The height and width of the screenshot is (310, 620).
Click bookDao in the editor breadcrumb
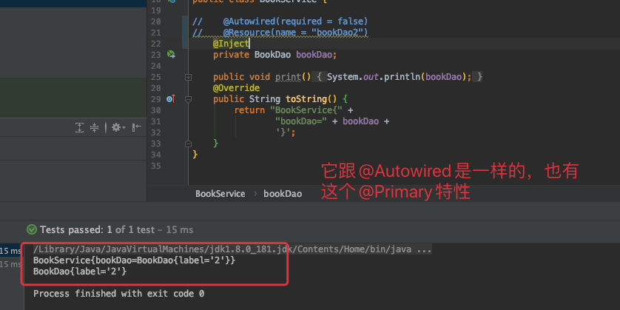pyautogui.click(x=283, y=194)
